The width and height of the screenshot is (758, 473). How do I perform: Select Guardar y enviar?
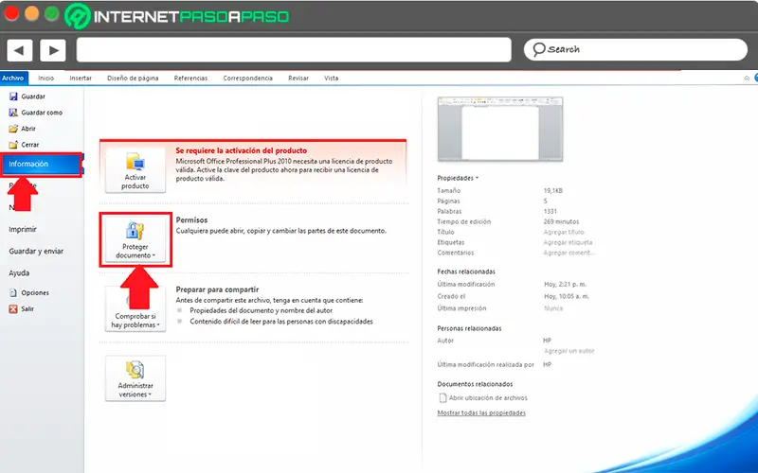click(x=36, y=251)
